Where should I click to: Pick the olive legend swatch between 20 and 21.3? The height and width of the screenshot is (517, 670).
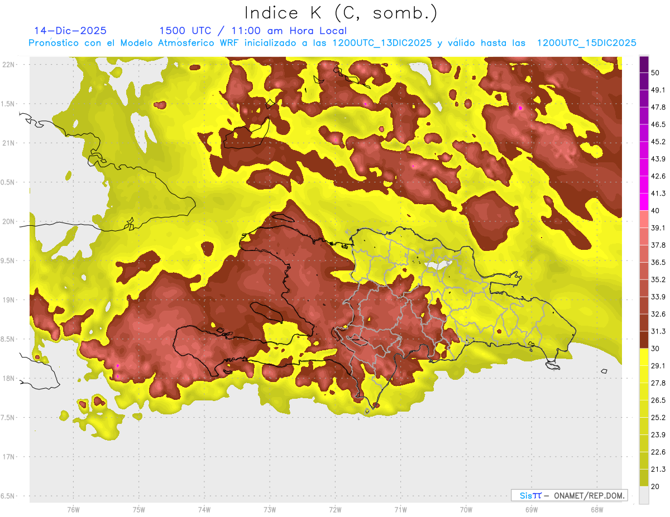[644, 477]
